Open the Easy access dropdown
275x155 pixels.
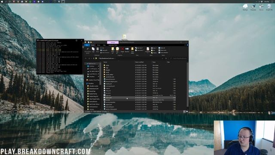[x=139, y=50]
